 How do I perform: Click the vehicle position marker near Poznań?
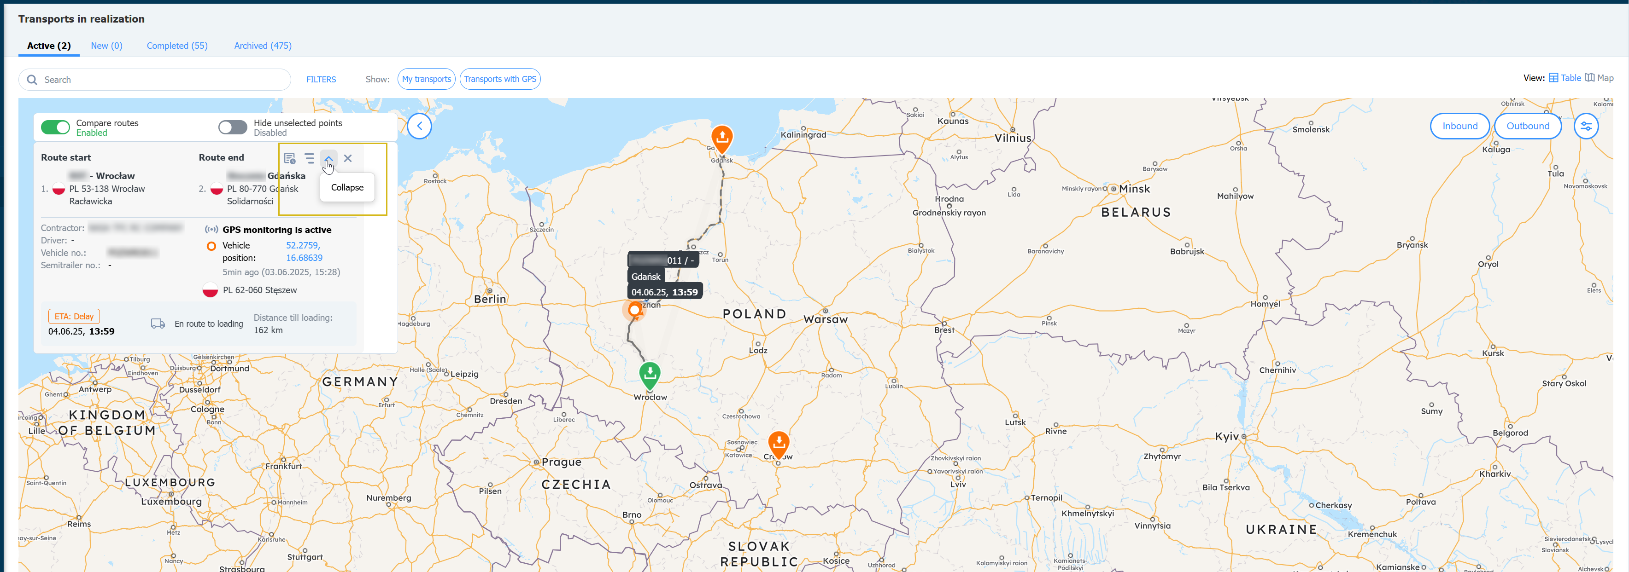(635, 310)
